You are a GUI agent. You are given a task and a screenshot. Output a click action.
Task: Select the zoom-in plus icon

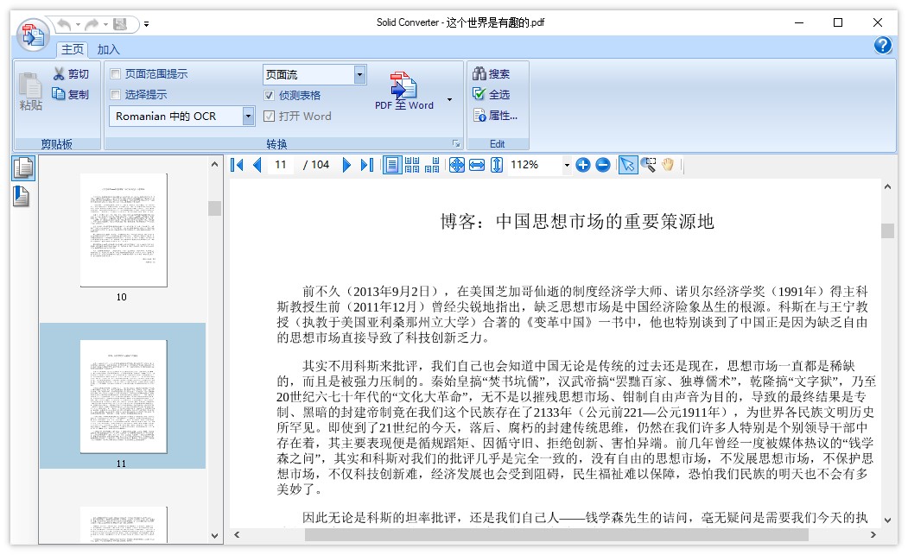coord(584,164)
